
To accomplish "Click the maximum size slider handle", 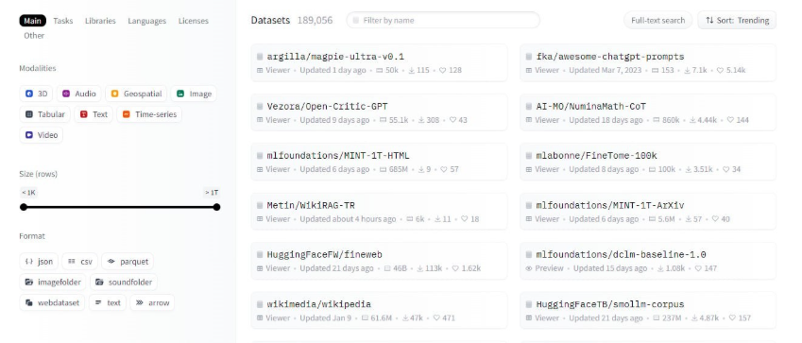I will (x=217, y=207).
